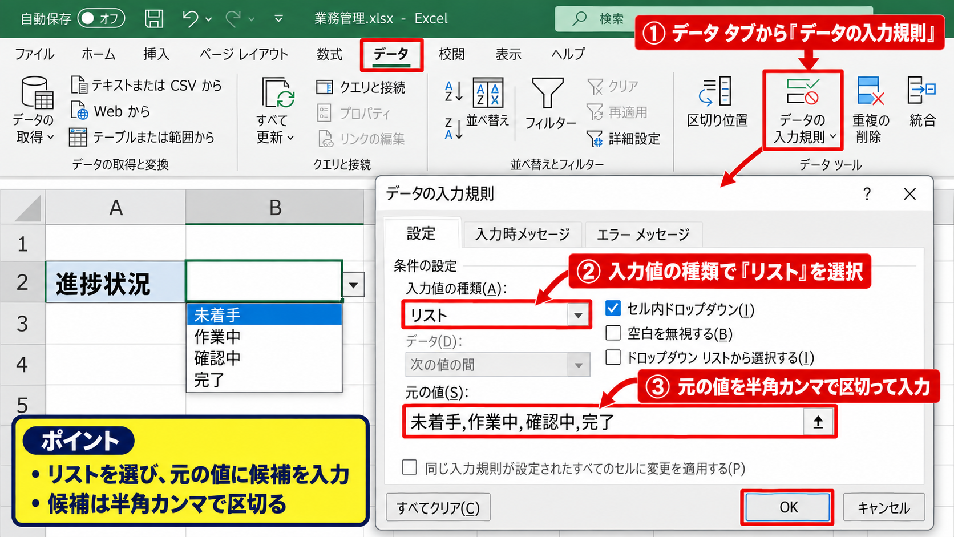Open the ファイル tab
The height and width of the screenshot is (537, 954).
(x=34, y=54)
